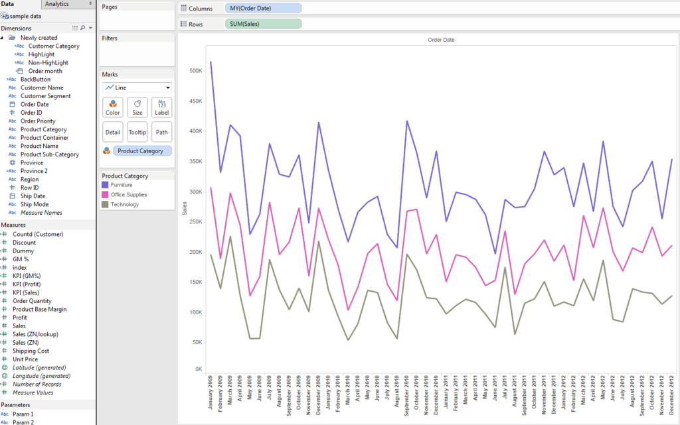The height and width of the screenshot is (425, 680).
Task: Select the BackButton dimension
Action: (35, 79)
